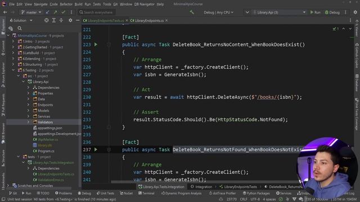360x202 pixels.
Task: Hide the Solution panel with minus icon
Action: 78,20
